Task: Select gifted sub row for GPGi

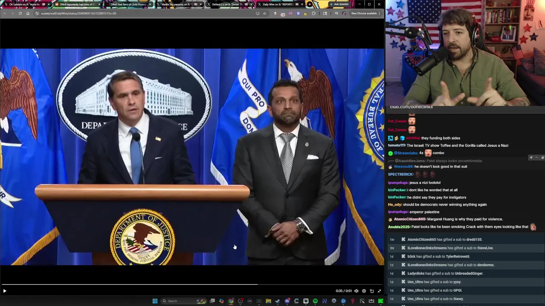Action: click(x=466, y=290)
